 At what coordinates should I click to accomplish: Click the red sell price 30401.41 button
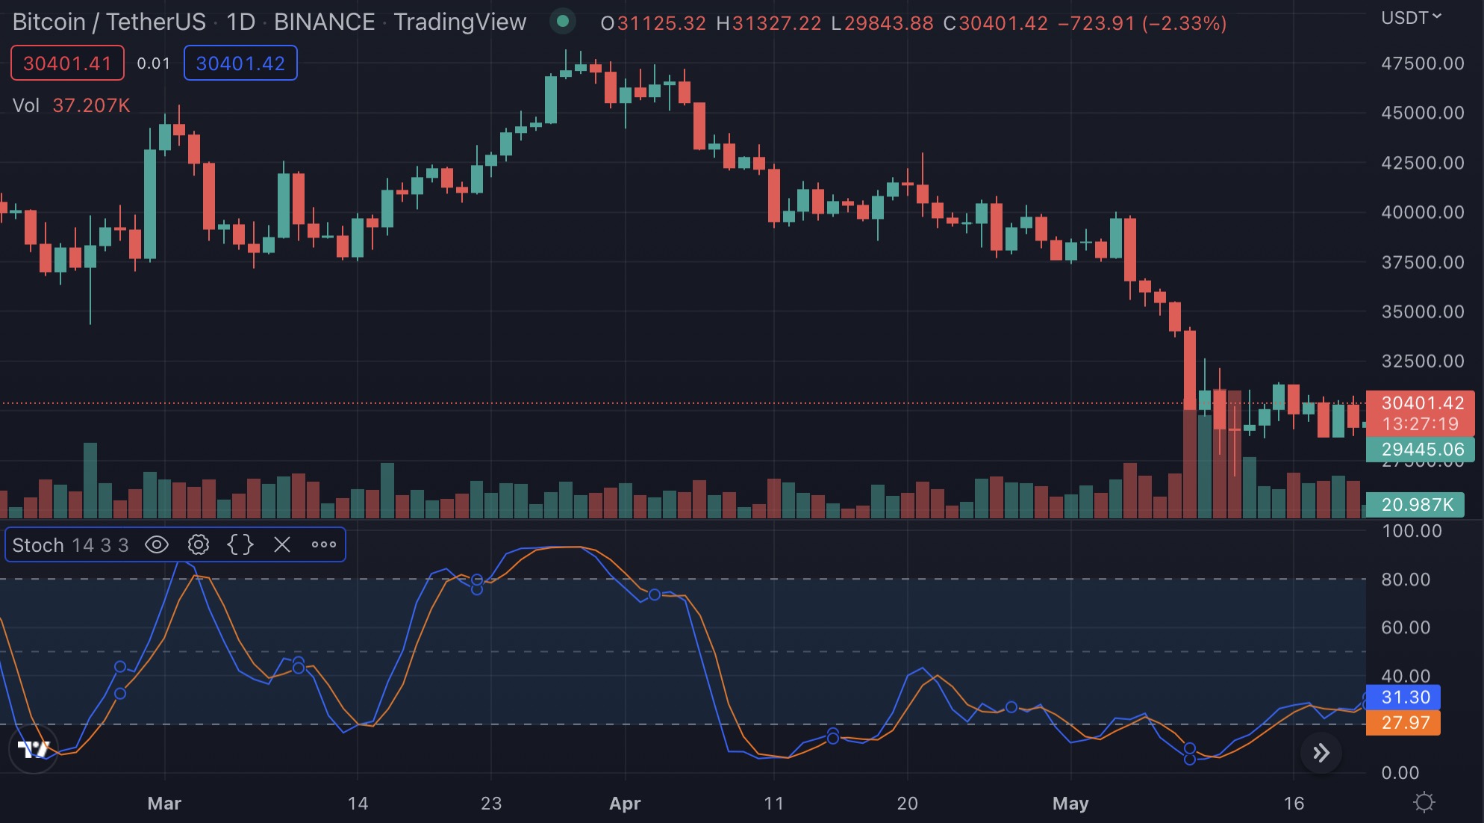(x=67, y=63)
